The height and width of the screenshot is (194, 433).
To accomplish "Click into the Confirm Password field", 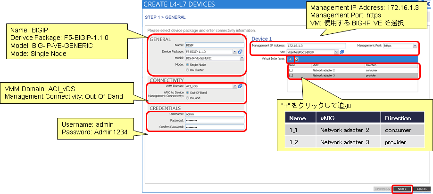I will (x=215, y=127).
